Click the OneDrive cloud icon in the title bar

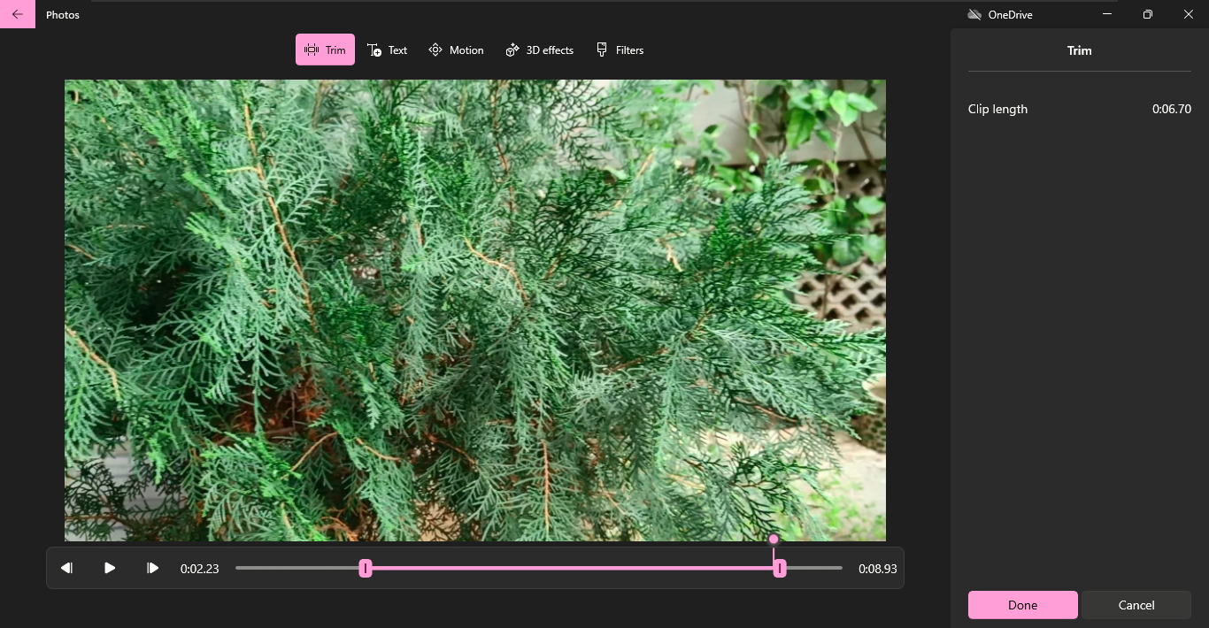pos(974,14)
